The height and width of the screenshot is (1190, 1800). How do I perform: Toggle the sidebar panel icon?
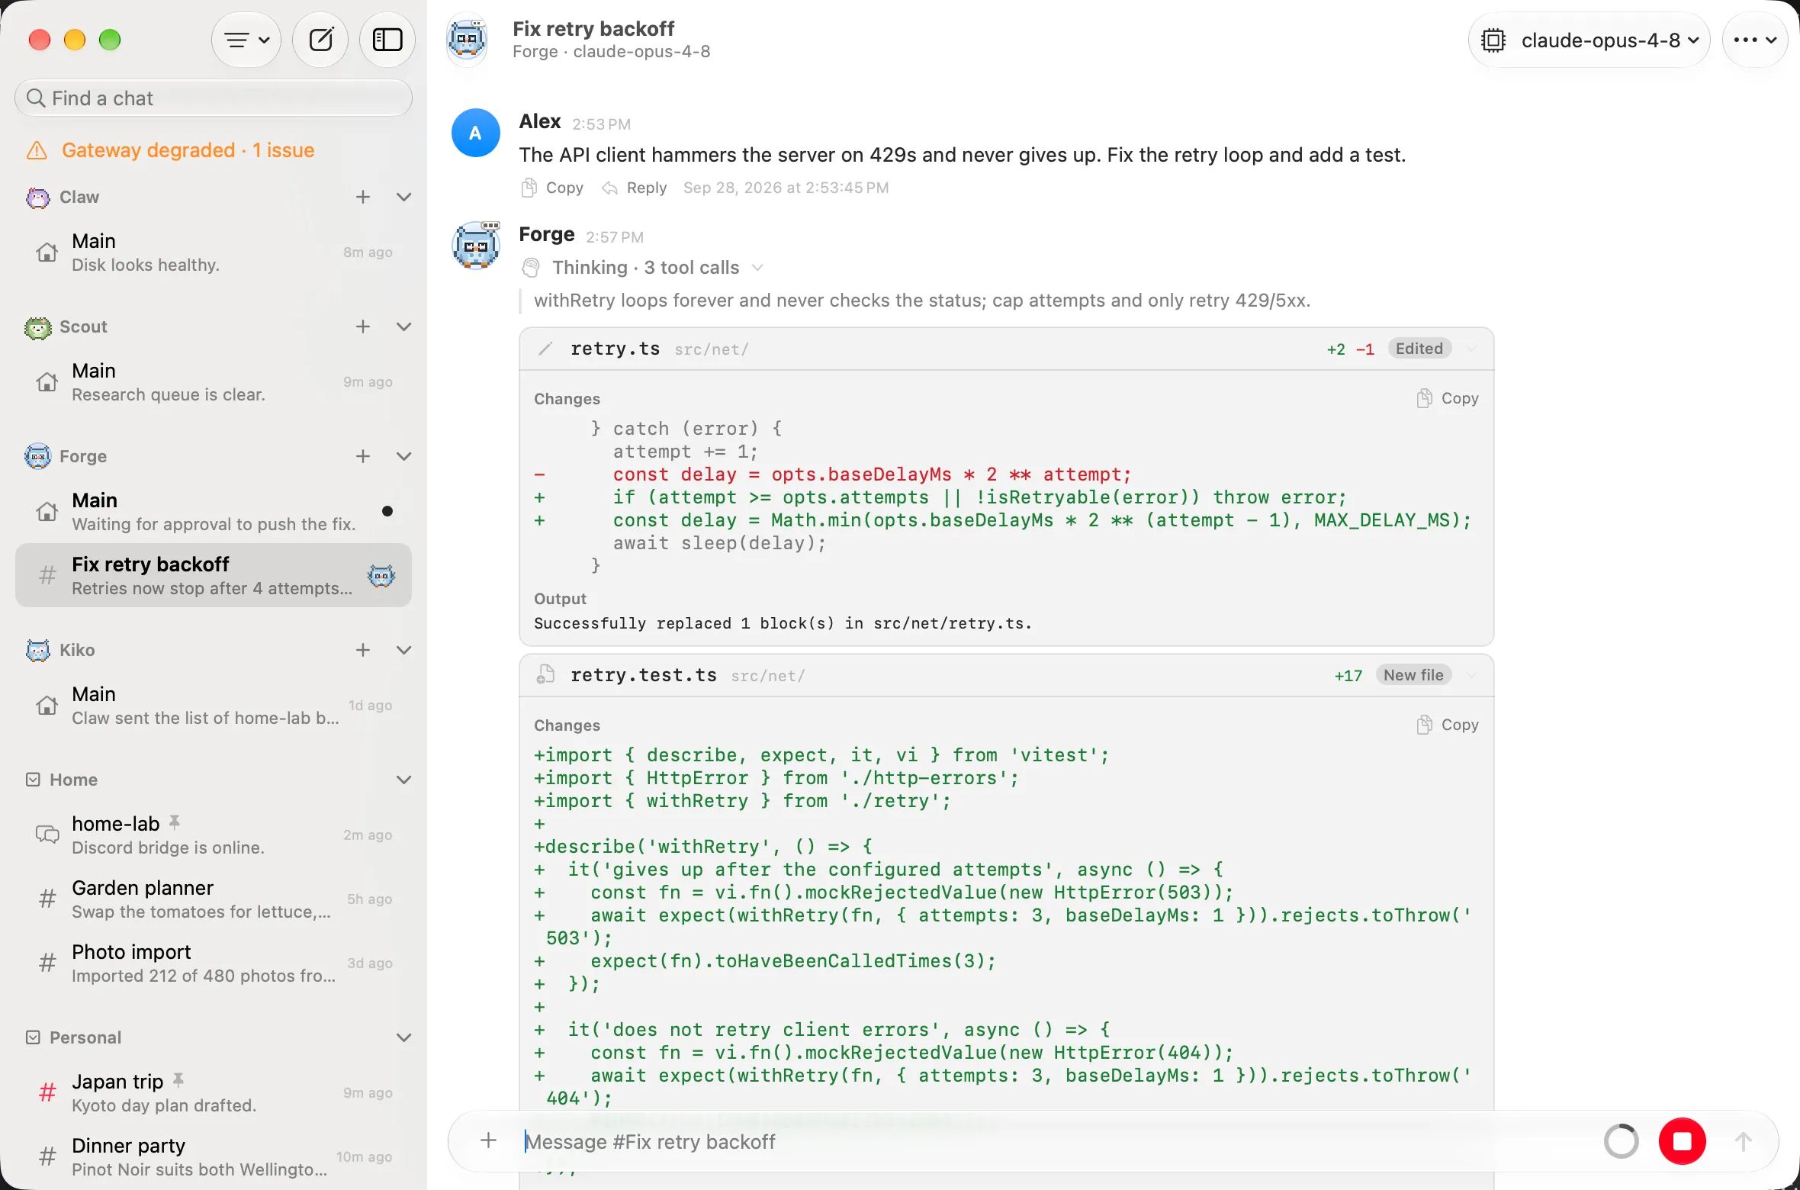[387, 40]
